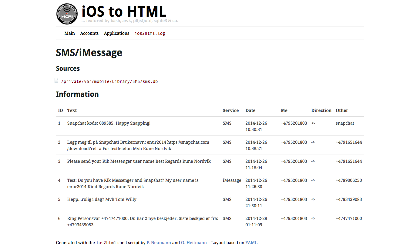The height and width of the screenshot is (249, 420).
Task: Follow the YAML layout link
Action: pos(251,243)
